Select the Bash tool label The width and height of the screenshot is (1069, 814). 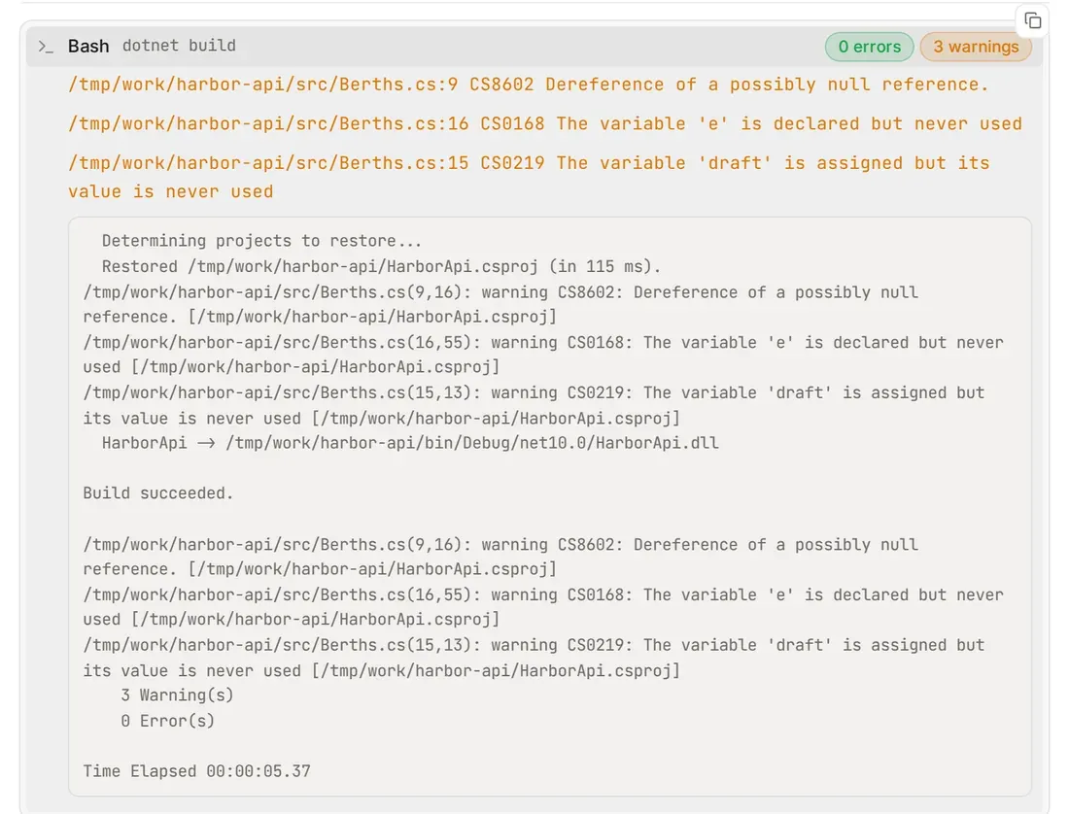pos(88,46)
